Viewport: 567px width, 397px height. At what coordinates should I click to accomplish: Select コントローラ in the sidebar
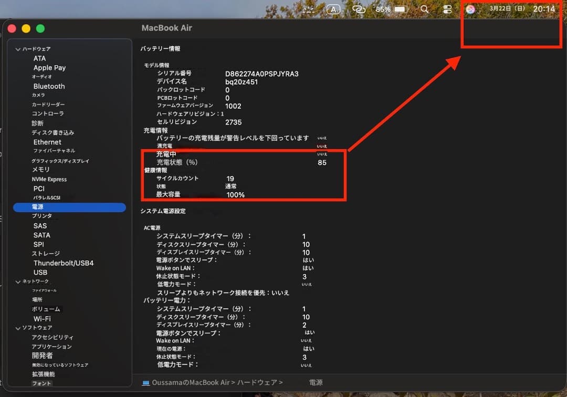(x=48, y=113)
